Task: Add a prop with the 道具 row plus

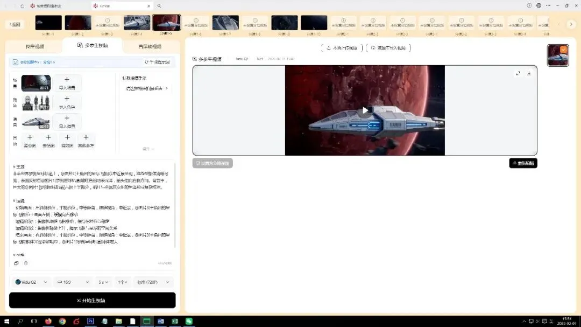Action: tap(67, 122)
